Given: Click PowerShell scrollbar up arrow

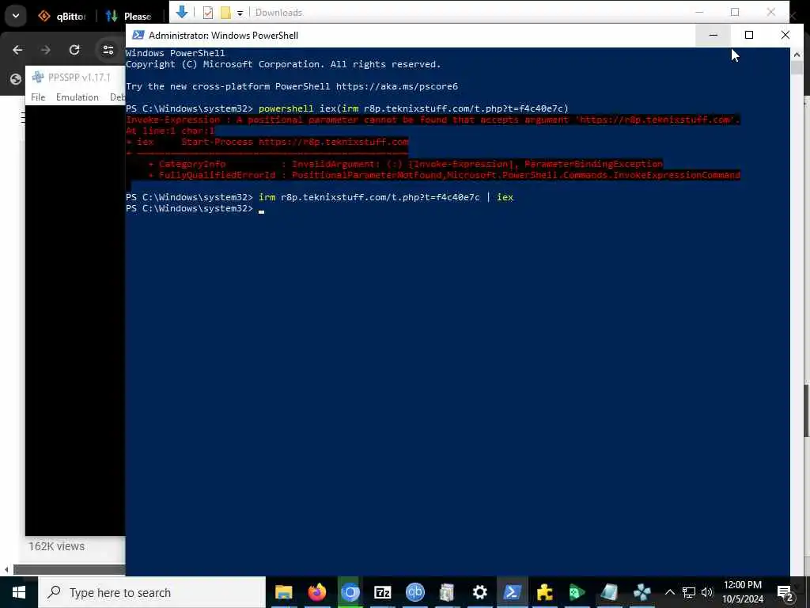Looking at the screenshot, I should [797, 55].
